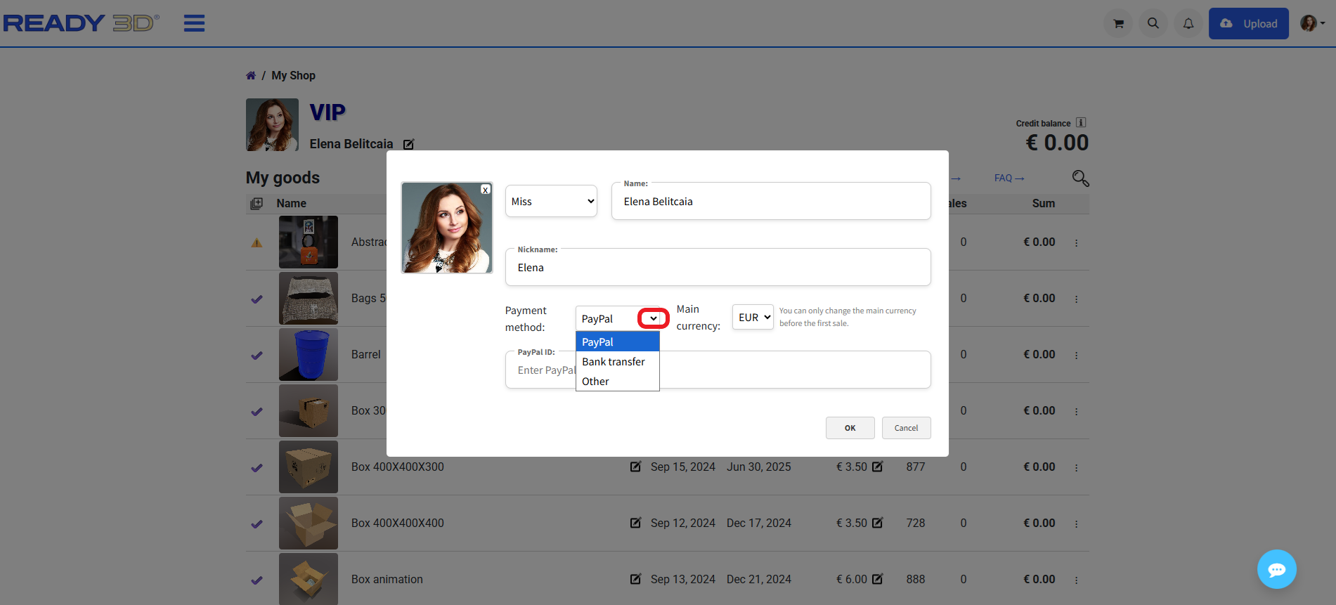Open options menu for Barrel row
This screenshot has width=1336, height=605.
pyautogui.click(x=1076, y=355)
